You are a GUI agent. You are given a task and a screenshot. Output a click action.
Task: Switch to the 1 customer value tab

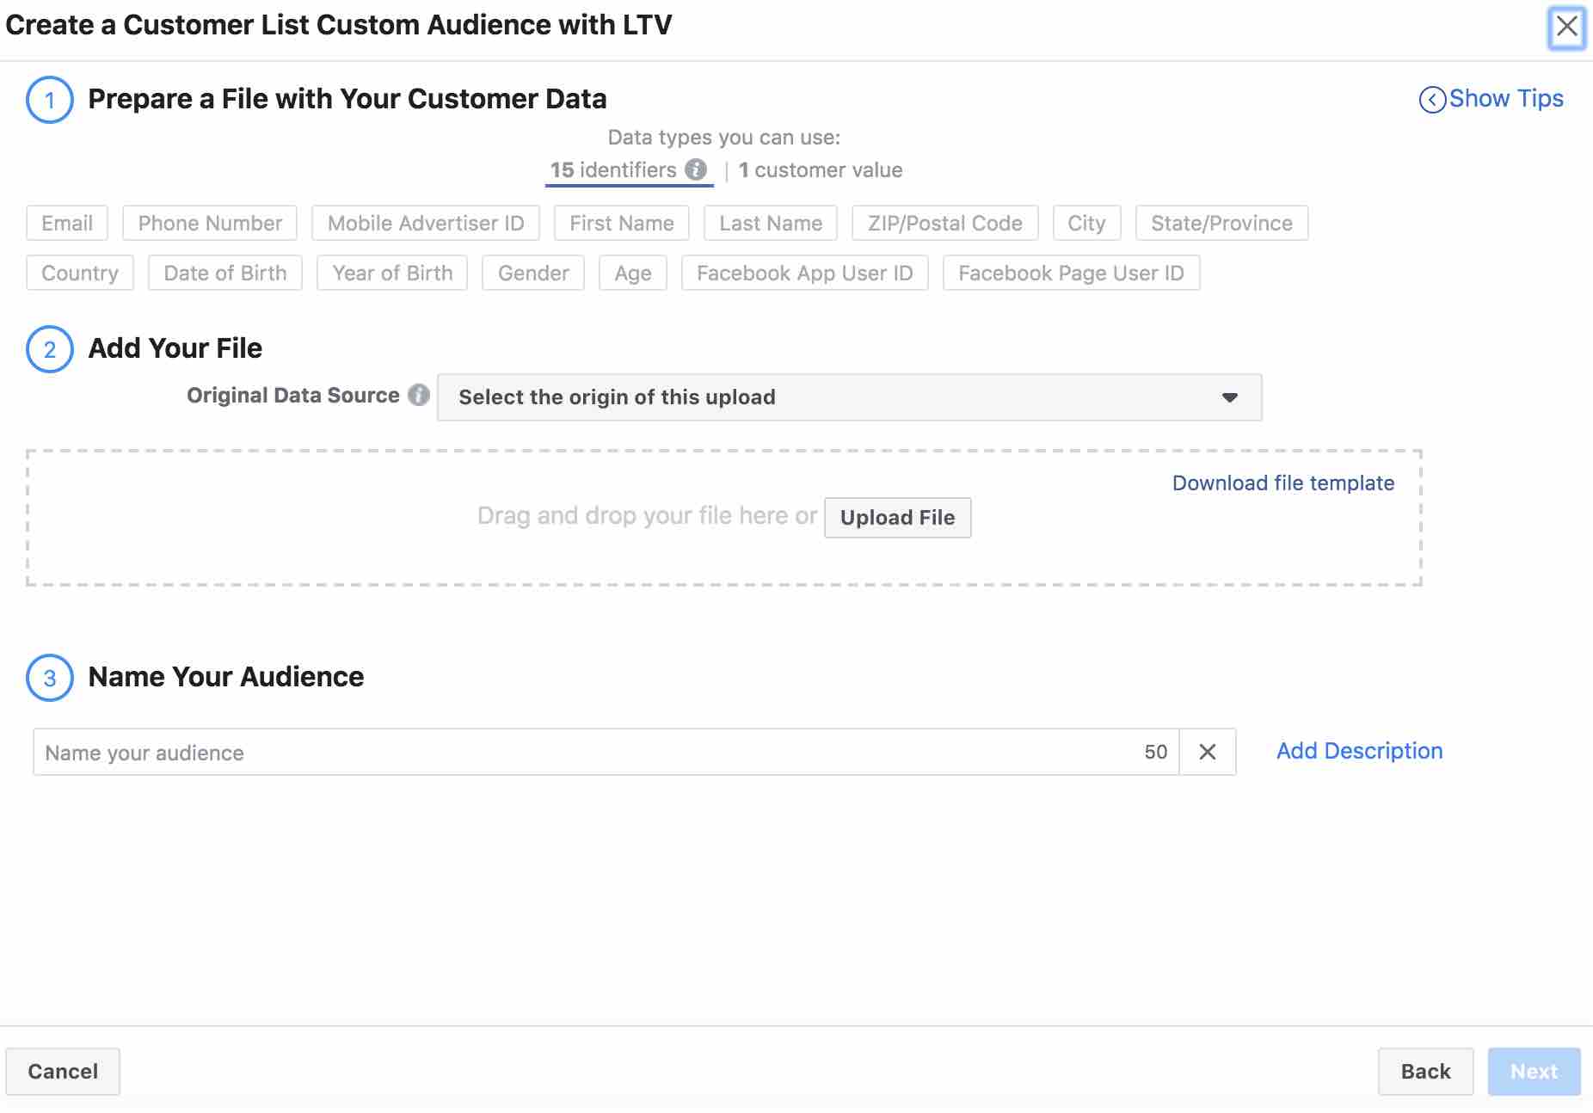pos(821,169)
